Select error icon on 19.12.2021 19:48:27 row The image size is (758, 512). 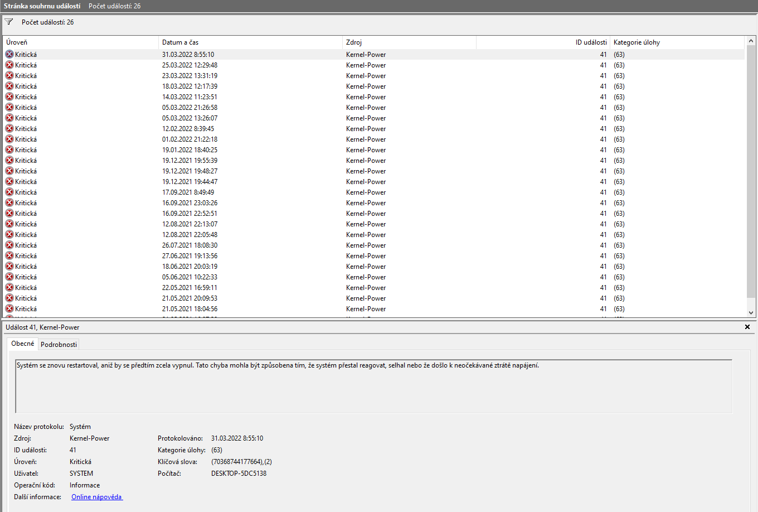tap(9, 171)
